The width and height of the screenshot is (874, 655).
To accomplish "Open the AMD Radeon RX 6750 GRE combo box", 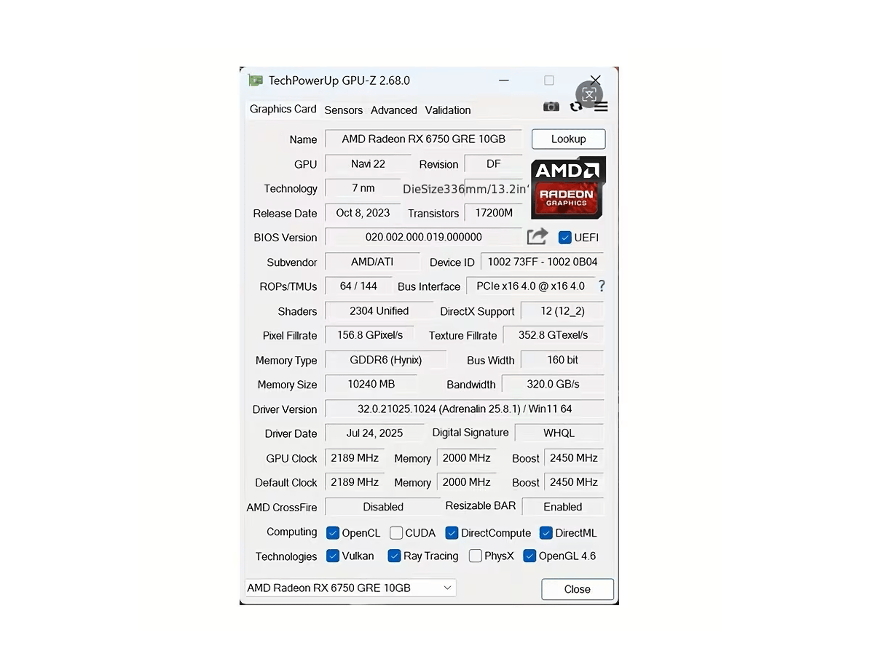I will click(350, 588).
